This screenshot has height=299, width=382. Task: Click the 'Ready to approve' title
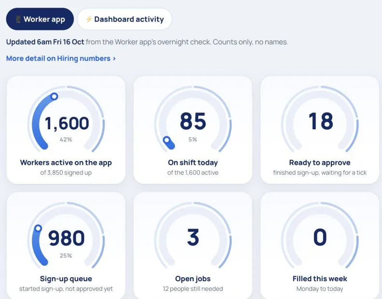click(x=320, y=163)
